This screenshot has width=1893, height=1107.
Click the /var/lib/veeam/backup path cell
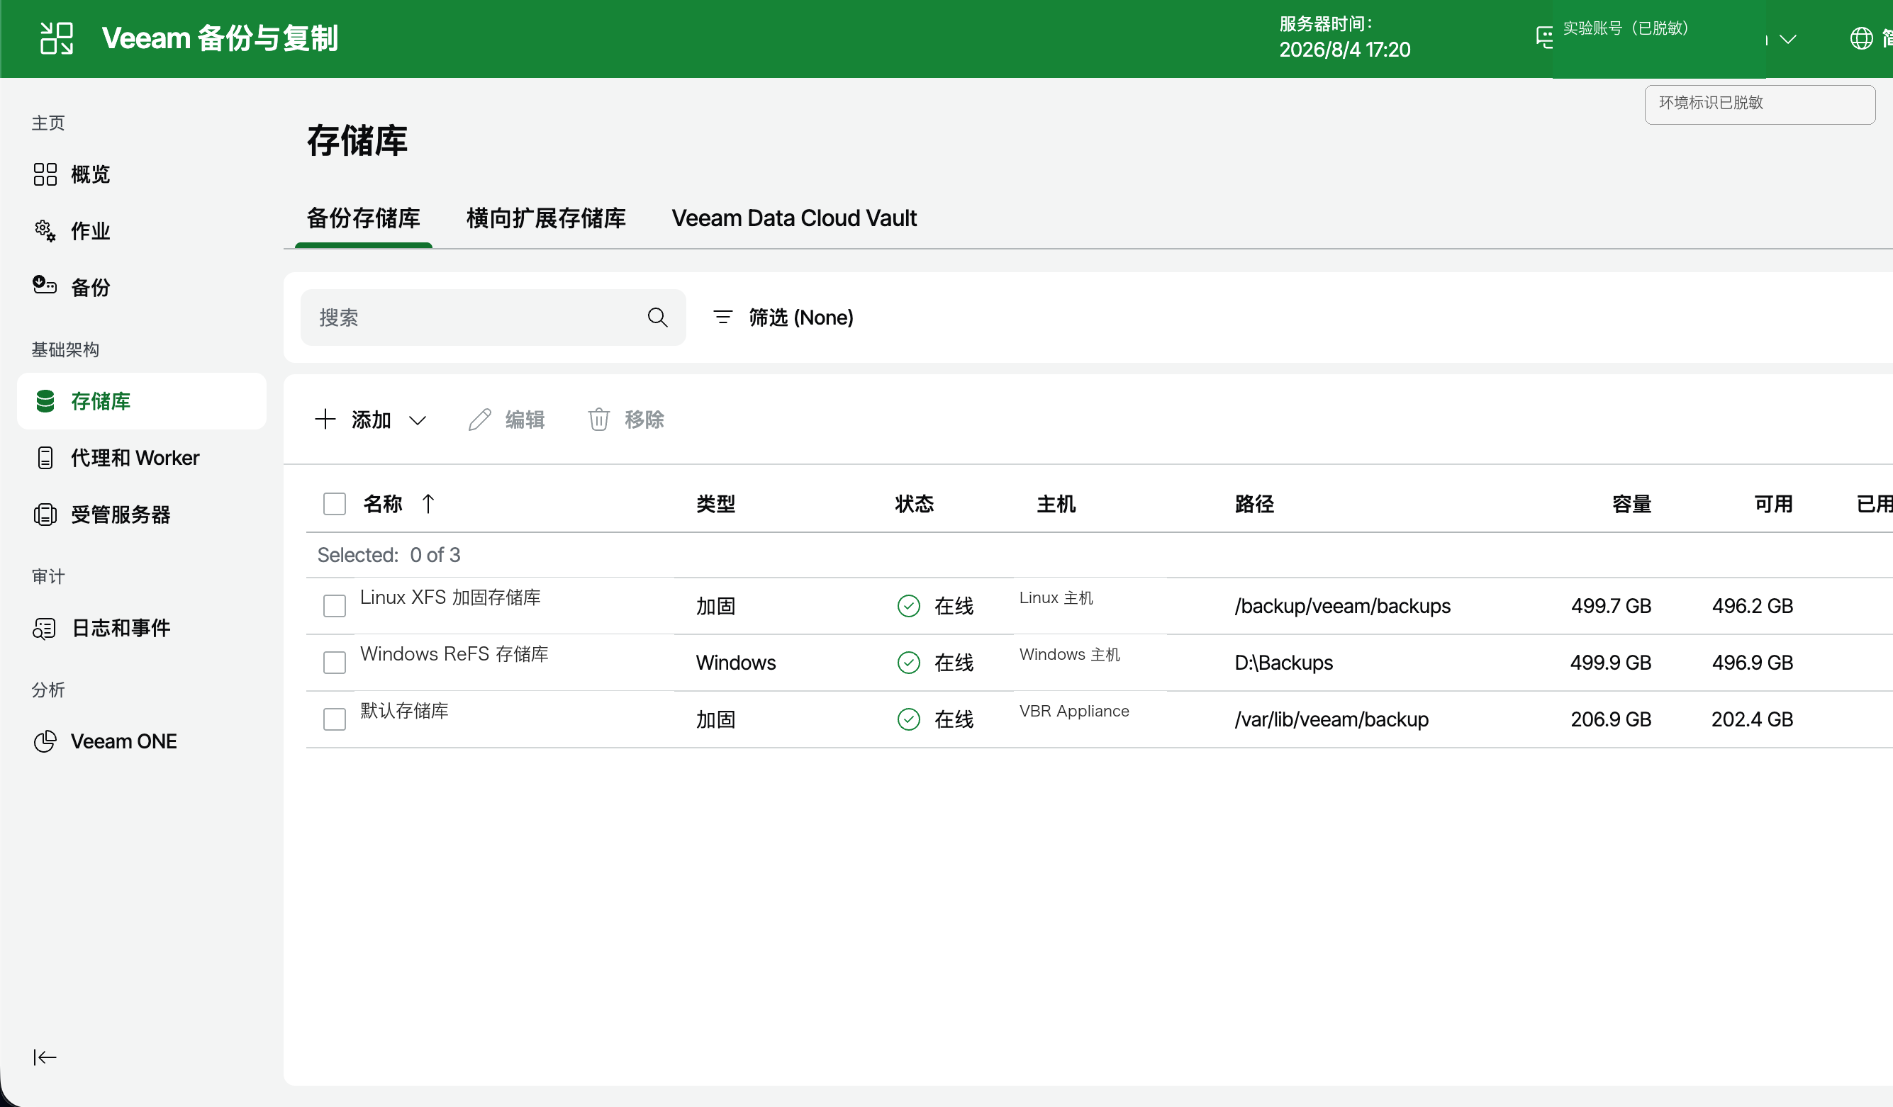(1331, 719)
